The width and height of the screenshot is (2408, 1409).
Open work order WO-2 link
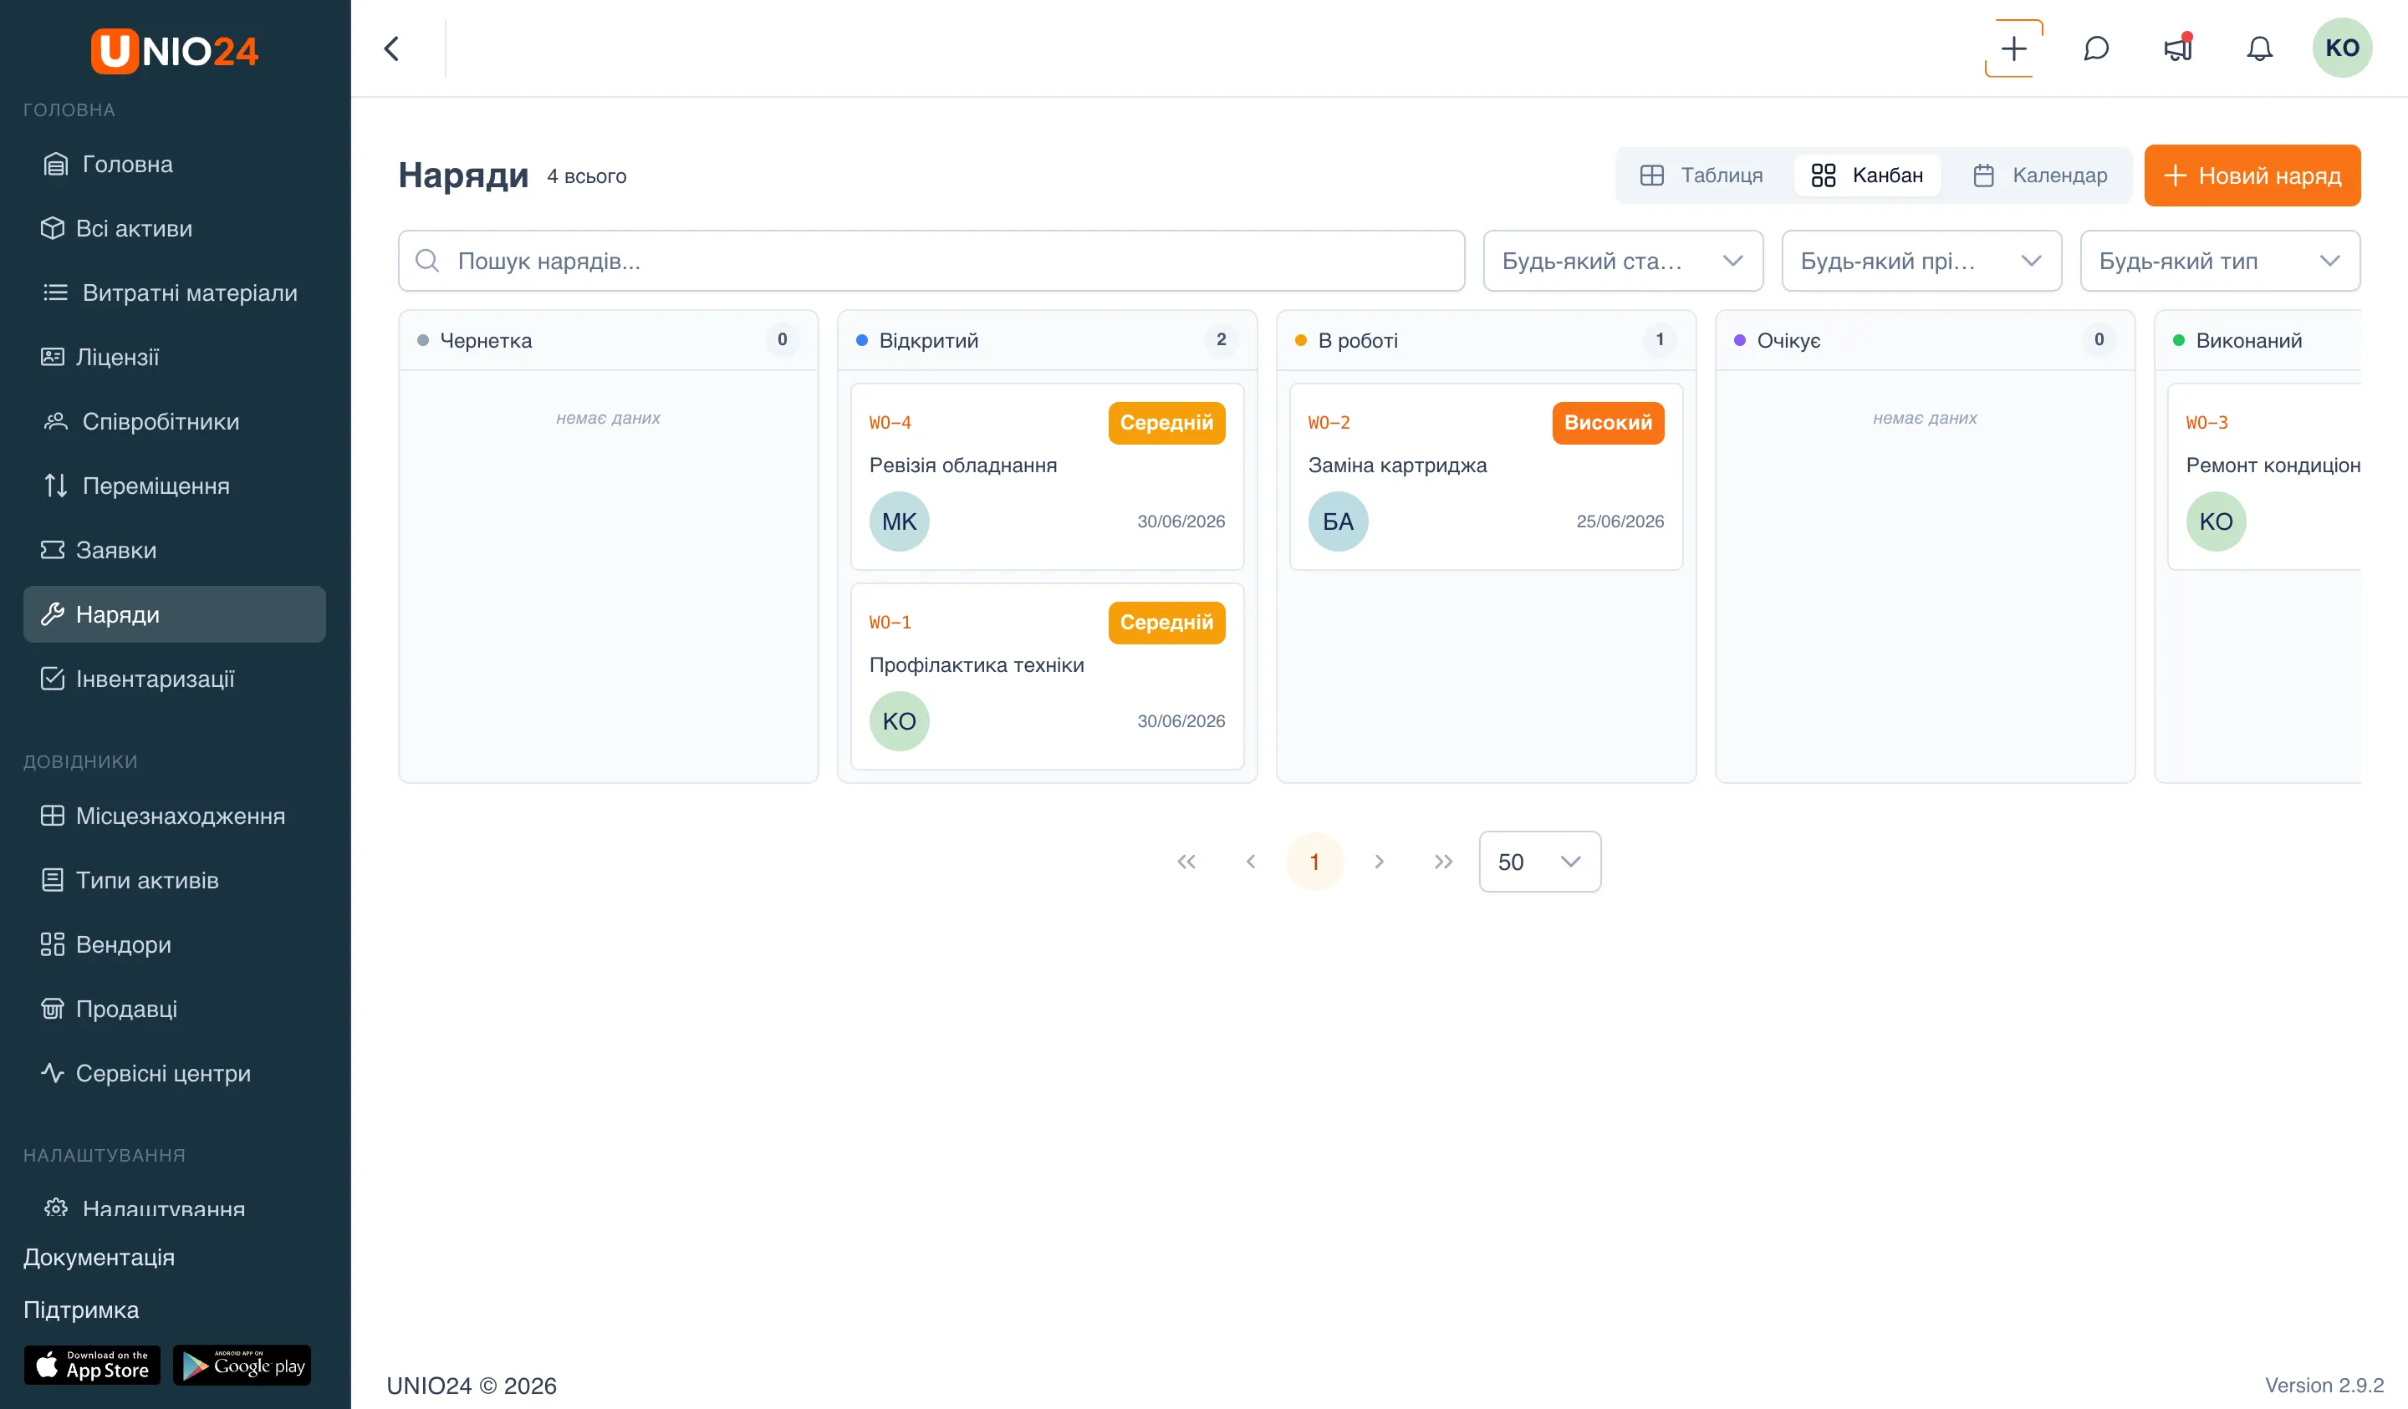[x=1329, y=423]
